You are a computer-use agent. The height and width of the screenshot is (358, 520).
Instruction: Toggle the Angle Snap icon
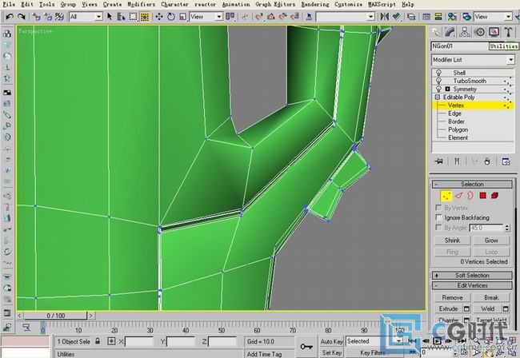[271, 17]
